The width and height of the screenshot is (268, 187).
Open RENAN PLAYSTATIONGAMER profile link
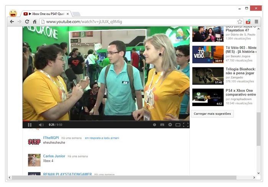[67, 174]
